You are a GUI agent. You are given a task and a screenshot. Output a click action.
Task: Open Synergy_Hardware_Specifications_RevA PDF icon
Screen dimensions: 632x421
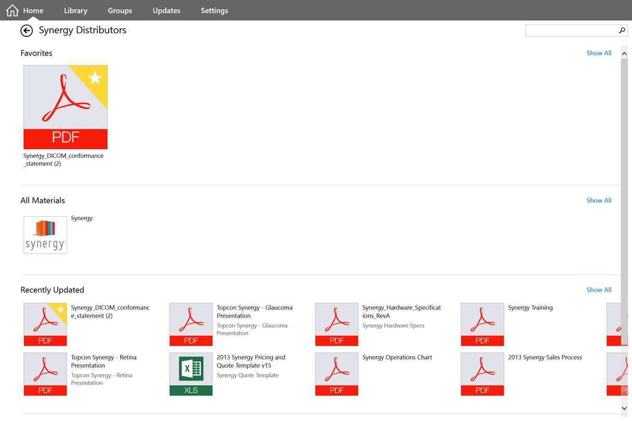click(x=337, y=324)
